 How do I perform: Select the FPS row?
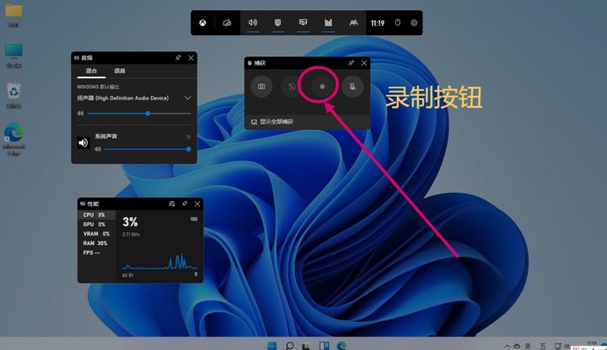(x=97, y=252)
